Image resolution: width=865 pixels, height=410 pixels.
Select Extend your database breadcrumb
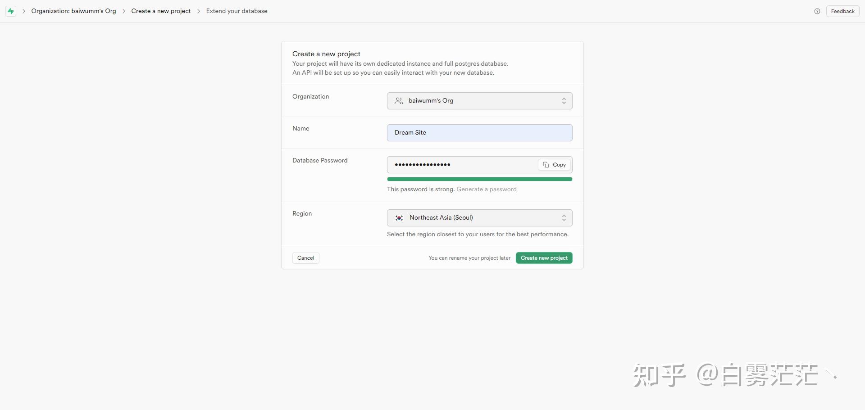(x=237, y=11)
